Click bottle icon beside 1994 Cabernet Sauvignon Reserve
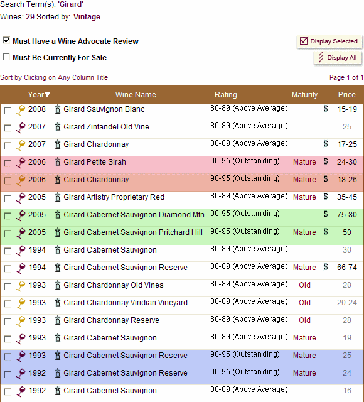Image resolution: width=364 pixels, height=402 pixels. click(x=58, y=268)
